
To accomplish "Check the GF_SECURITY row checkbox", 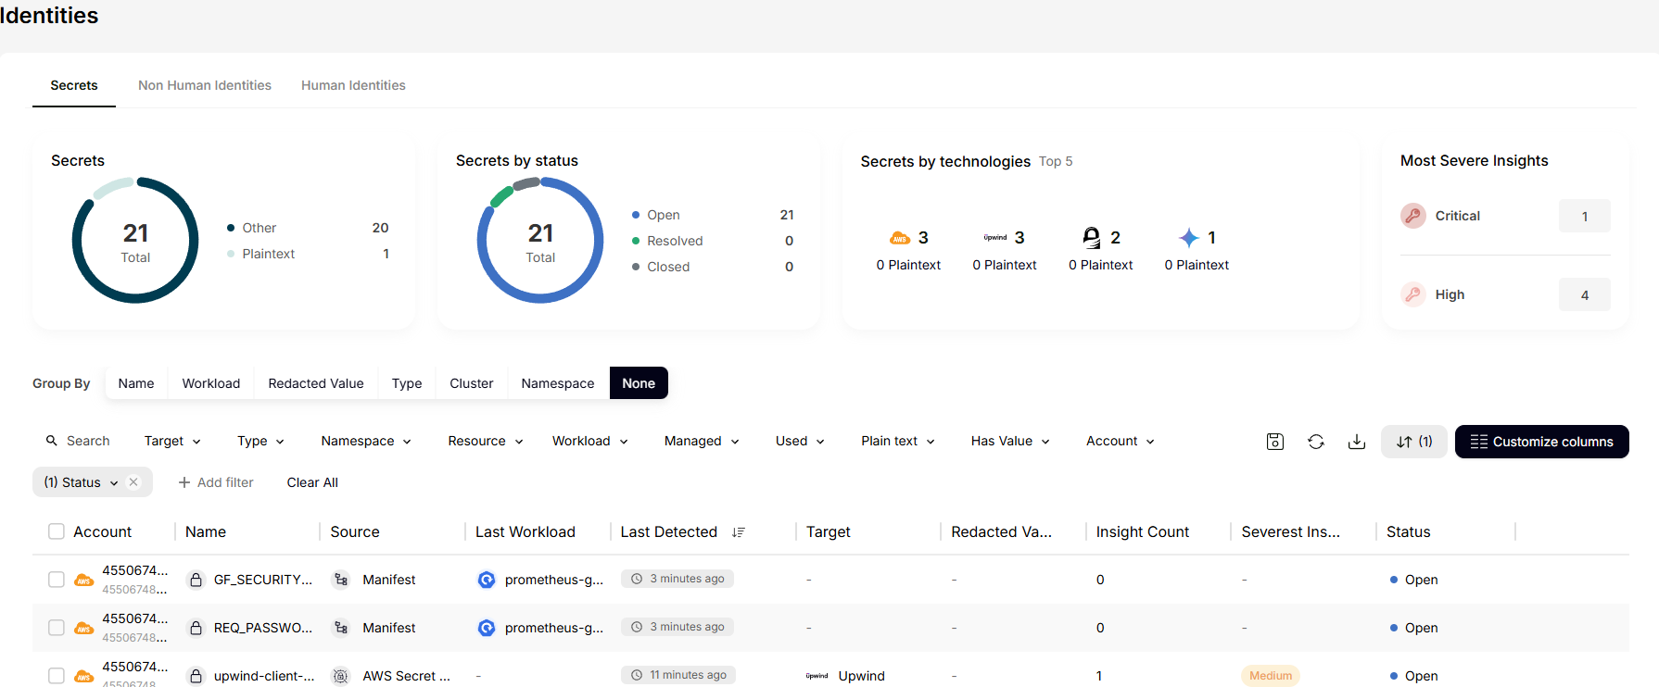I will 57,580.
